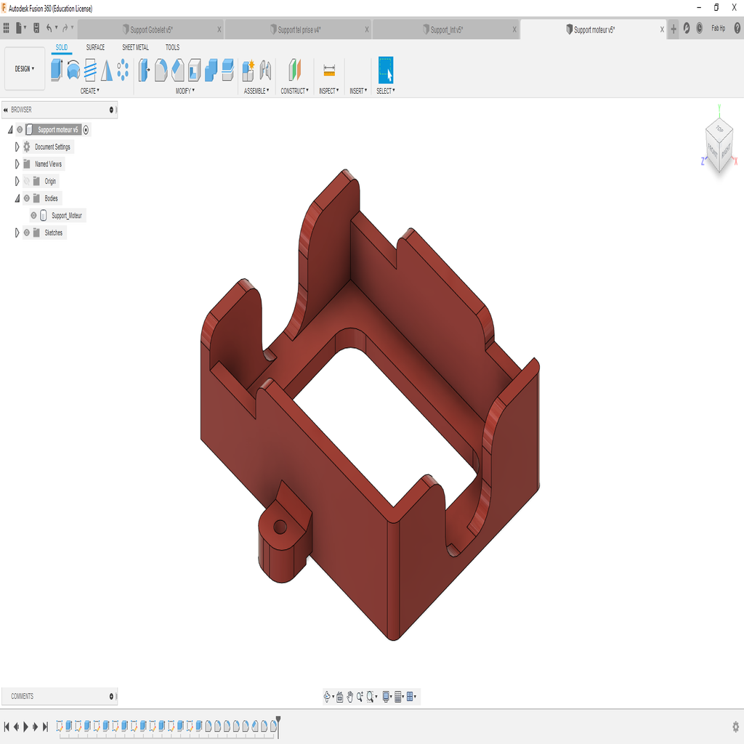The height and width of the screenshot is (744, 744).
Task: Select the Extrude tool in Create
Action: (57, 70)
